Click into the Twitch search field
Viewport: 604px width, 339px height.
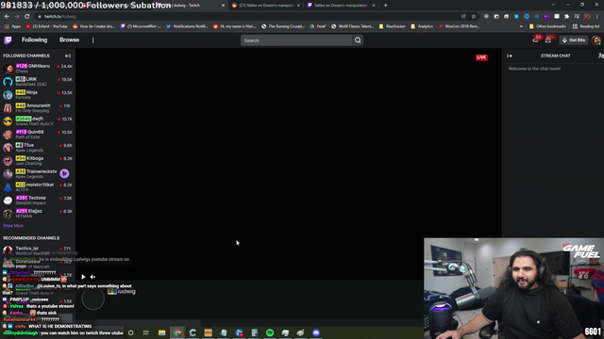295,40
